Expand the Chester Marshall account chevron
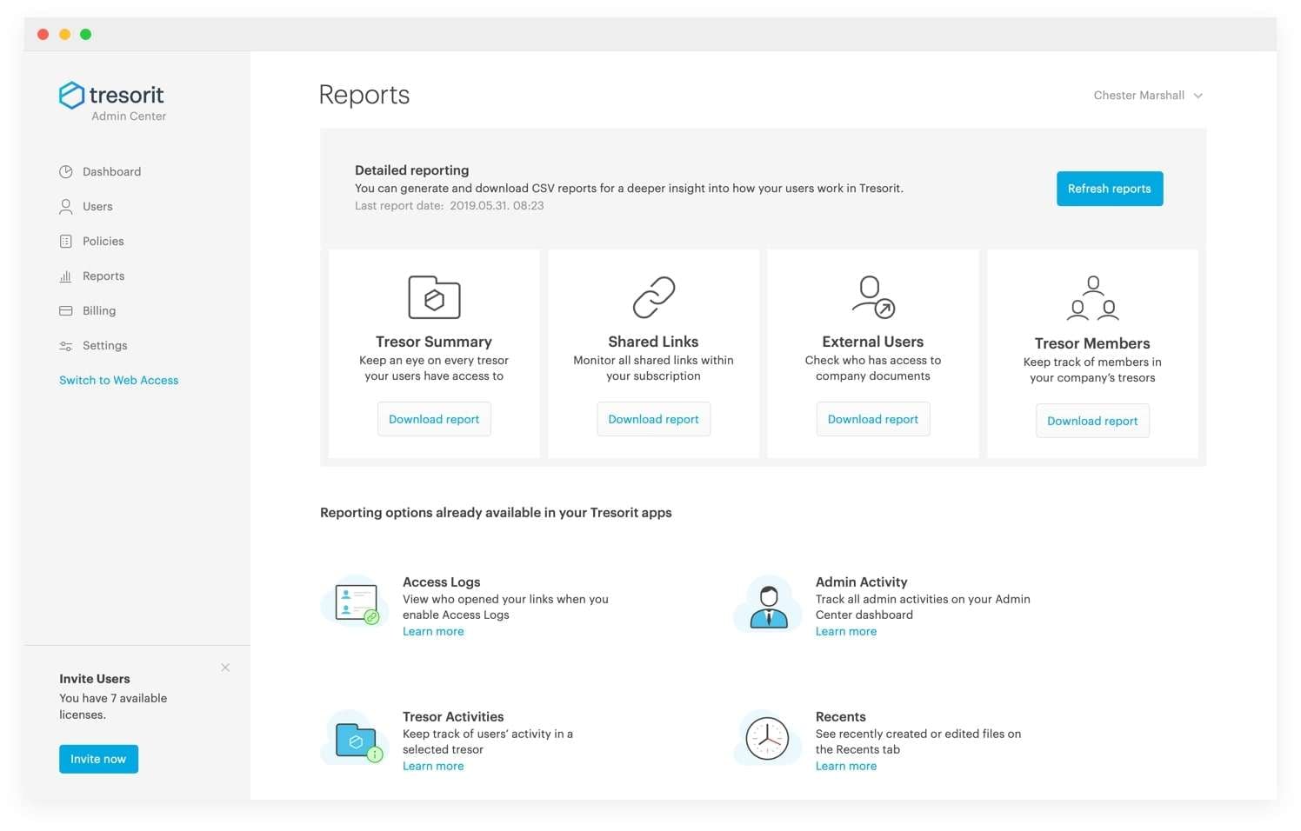The height and width of the screenshot is (831, 1301). tap(1198, 96)
